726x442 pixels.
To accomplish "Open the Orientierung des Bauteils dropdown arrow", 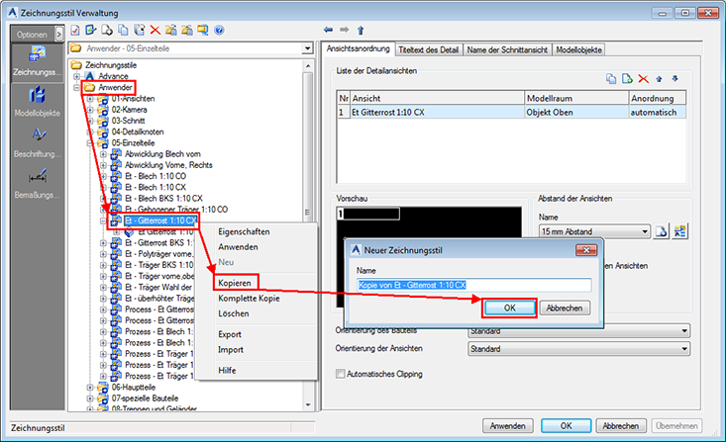I will point(684,331).
